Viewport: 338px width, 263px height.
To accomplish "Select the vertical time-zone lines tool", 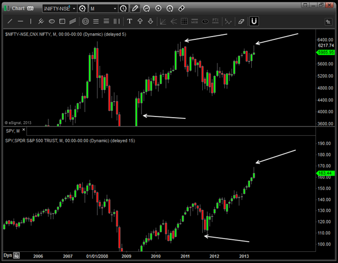I will (117, 21).
